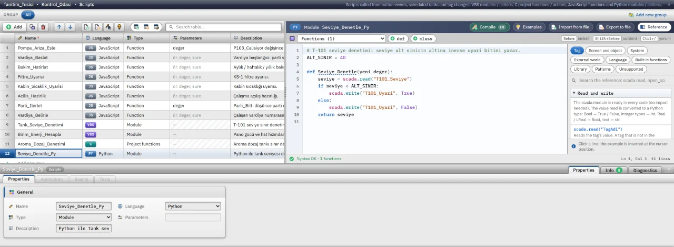Click the deger parameter cell of Parti_Ilerlet
This screenshot has height=247, width=674.
coord(200,105)
